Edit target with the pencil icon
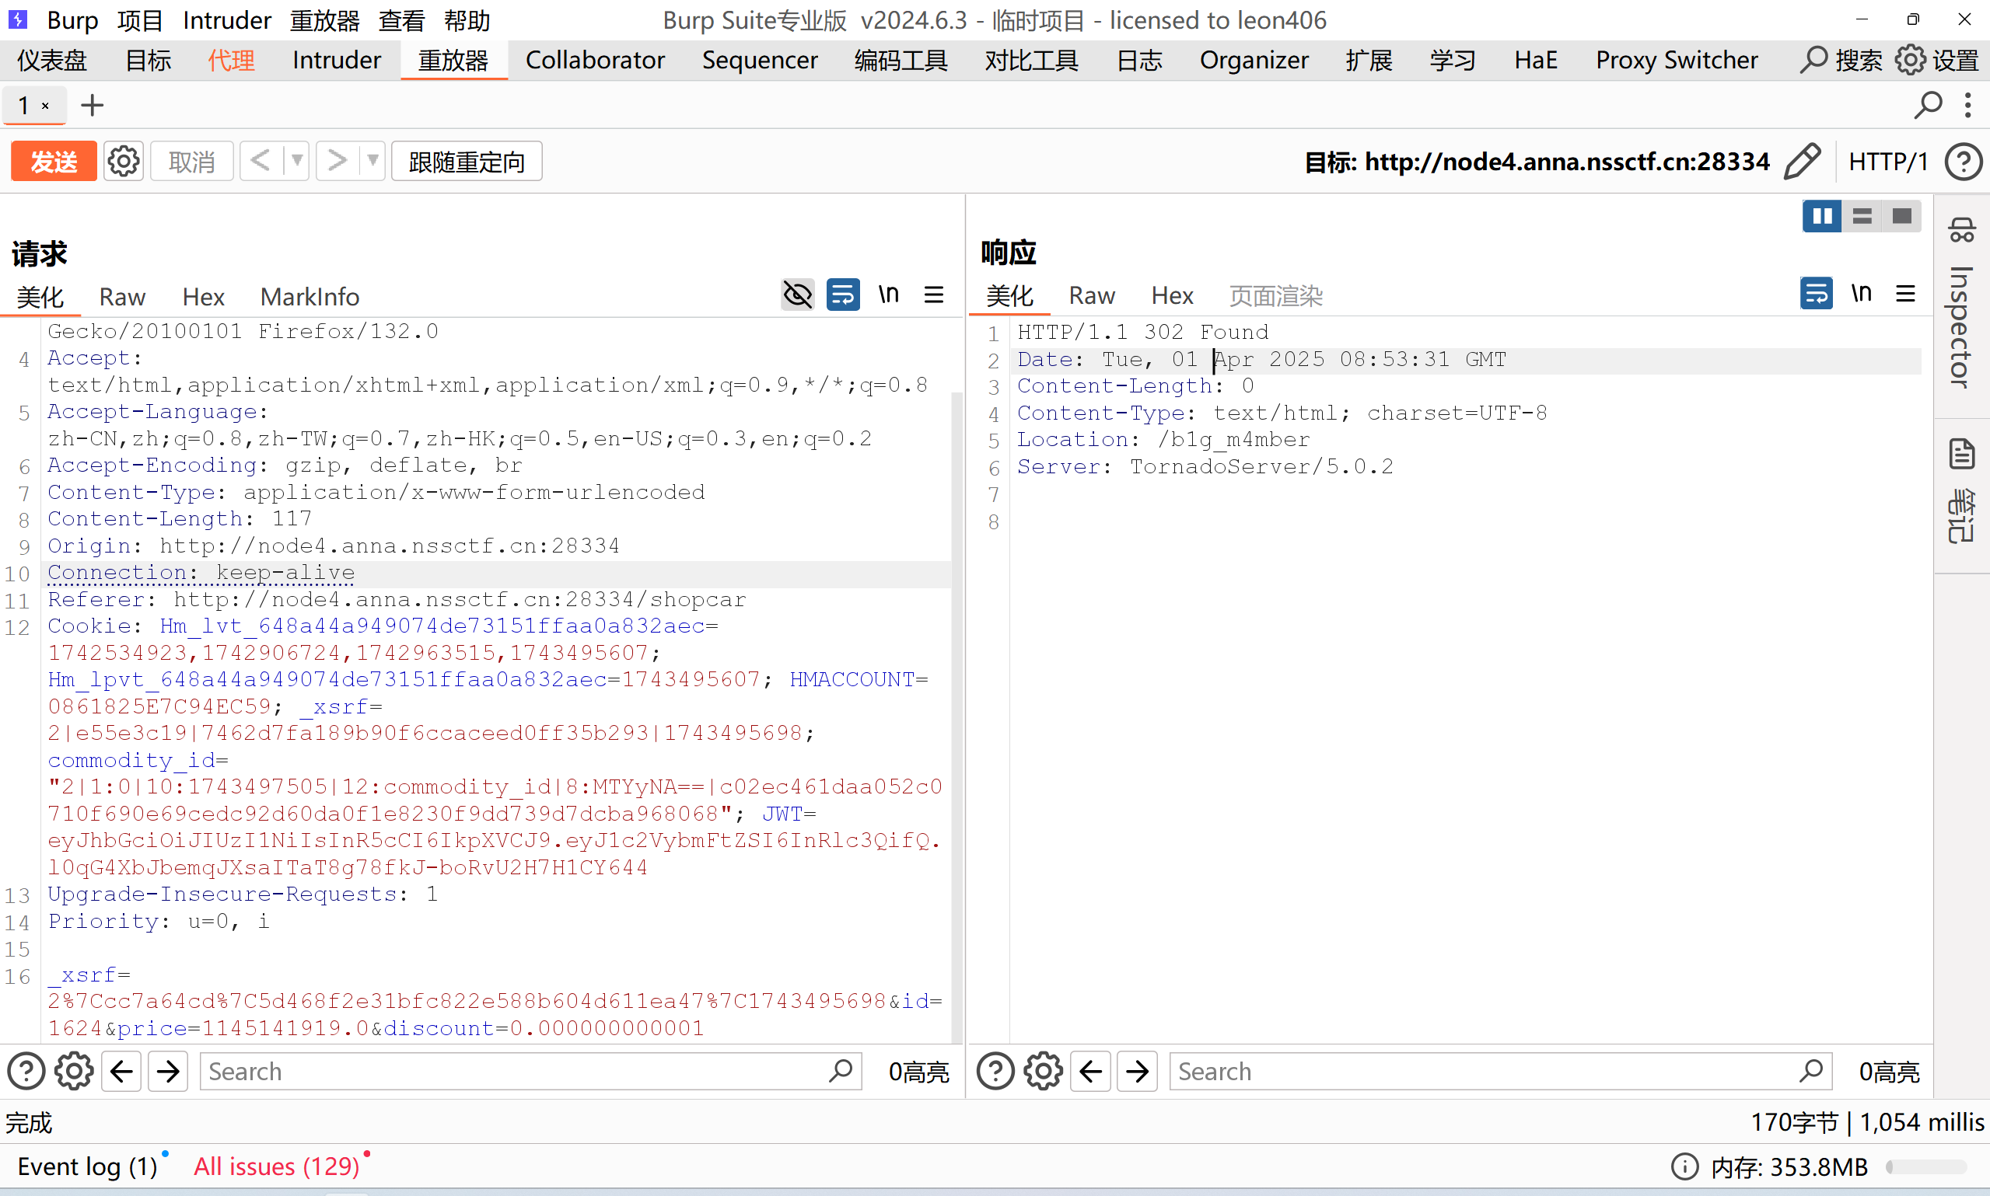1990x1196 pixels. point(1801,162)
